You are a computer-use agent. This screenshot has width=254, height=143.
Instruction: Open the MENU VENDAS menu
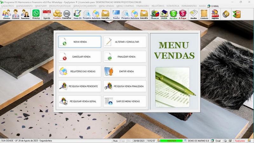pos(106,6)
